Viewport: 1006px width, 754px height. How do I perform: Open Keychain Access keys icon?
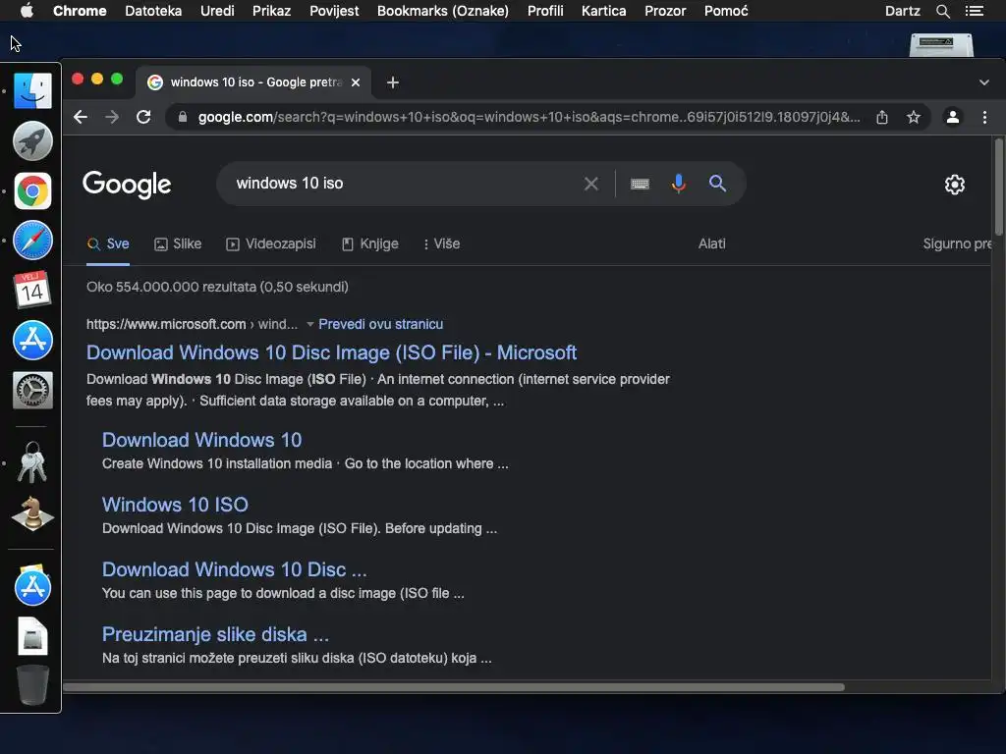32,462
